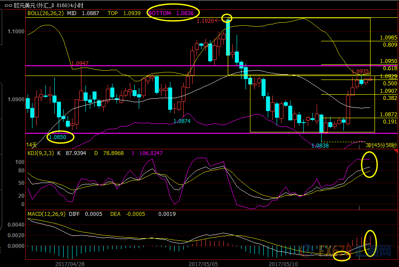399x267 pixels.
Task: Click the 0.382 Fibonacci level label
Action: tap(390, 98)
